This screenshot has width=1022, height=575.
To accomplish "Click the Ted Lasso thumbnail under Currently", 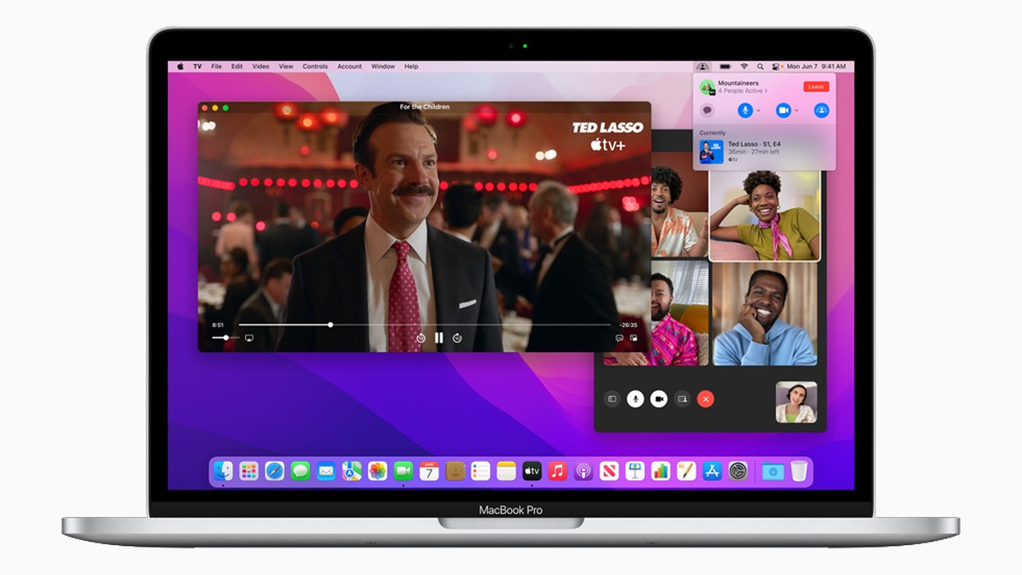I will pyautogui.click(x=712, y=152).
